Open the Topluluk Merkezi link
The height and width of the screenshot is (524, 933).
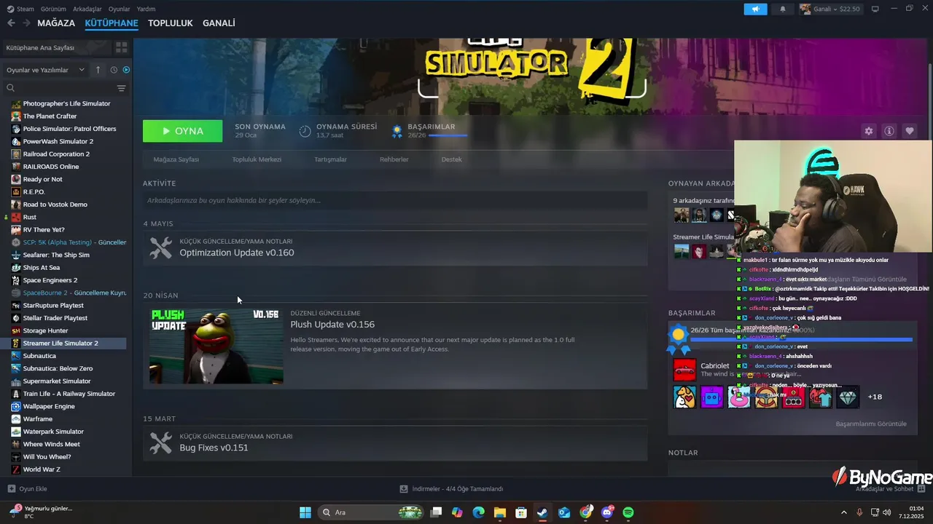[x=257, y=159]
